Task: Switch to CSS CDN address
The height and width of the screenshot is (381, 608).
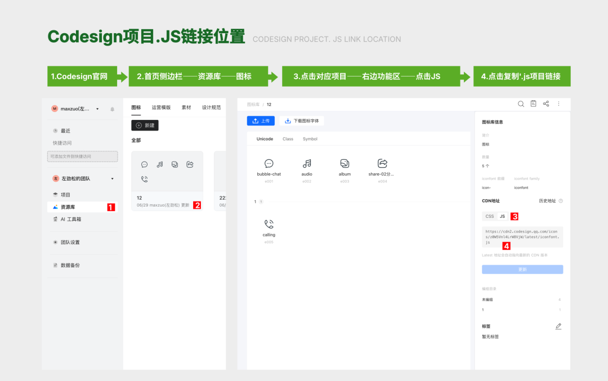Action: point(490,216)
